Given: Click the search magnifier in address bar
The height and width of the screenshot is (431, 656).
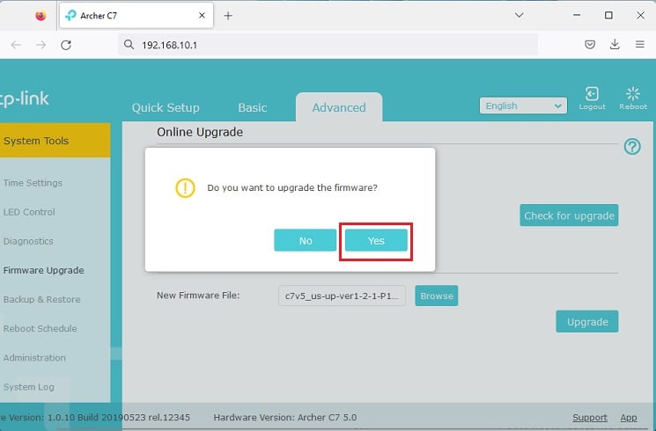Looking at the screenshot, I should (x=129, y=44).
